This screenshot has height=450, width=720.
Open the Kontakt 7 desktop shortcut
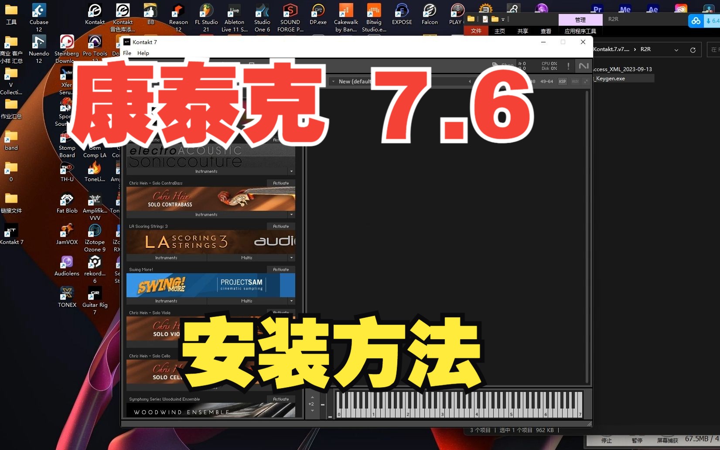11,235
